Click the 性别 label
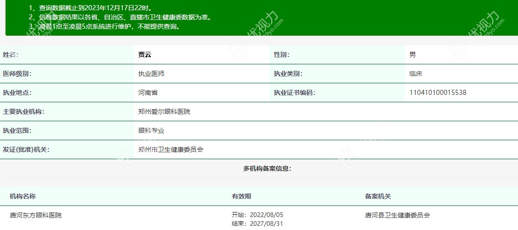The height and width of the screenshot is (230, 518). point(281,55)
